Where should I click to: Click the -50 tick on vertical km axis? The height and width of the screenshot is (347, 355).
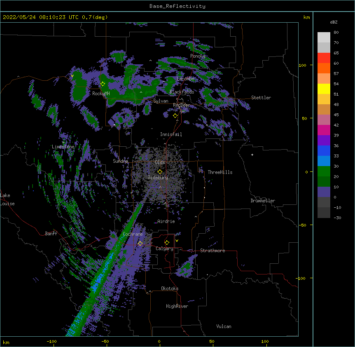(302, 225)
